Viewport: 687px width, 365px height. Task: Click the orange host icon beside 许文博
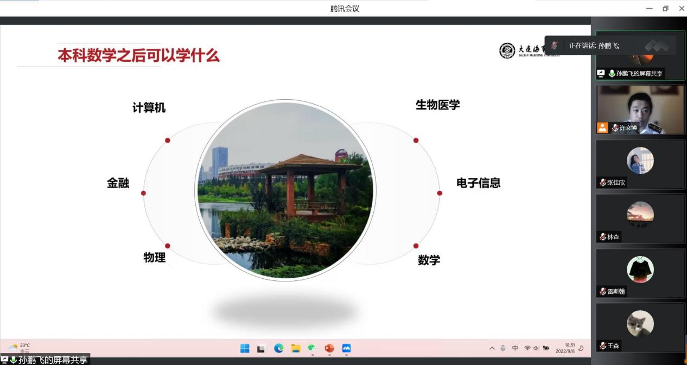[602, 127]
